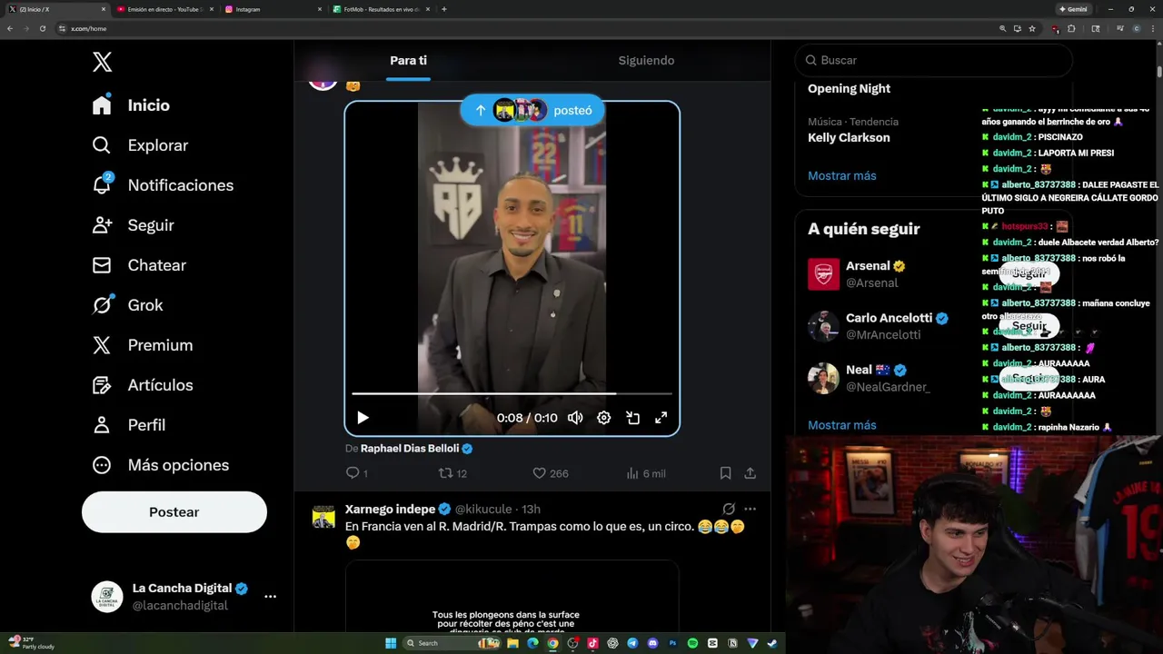Open the Kelly Clarkson trend
This screenshot has height=654, width=1163.
[849, 138]
